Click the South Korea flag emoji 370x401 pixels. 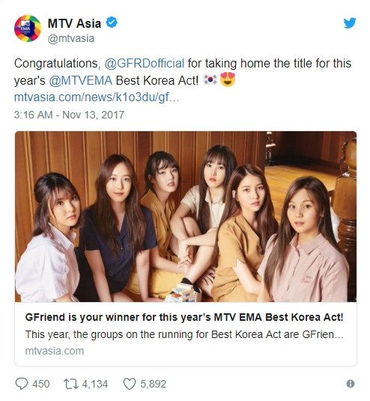click(210, 79)
